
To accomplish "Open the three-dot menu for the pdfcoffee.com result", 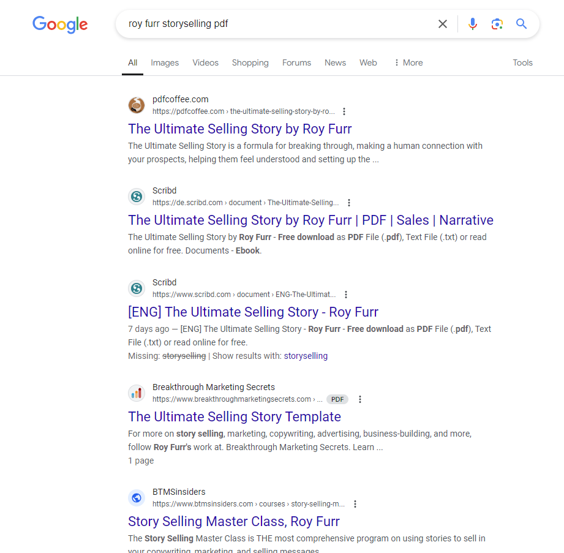I will [x=344, y=111].
